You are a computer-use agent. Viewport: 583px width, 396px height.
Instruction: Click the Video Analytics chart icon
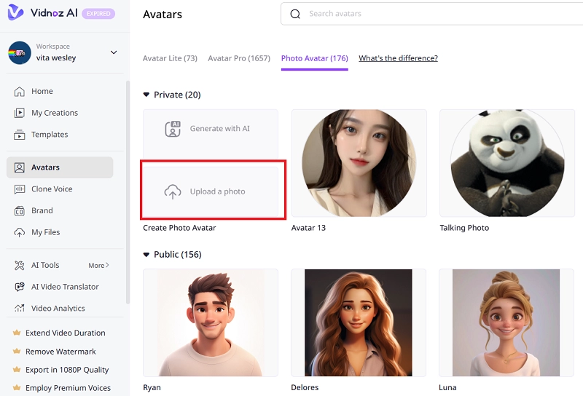pyautogui.click(x=20, y=308)
